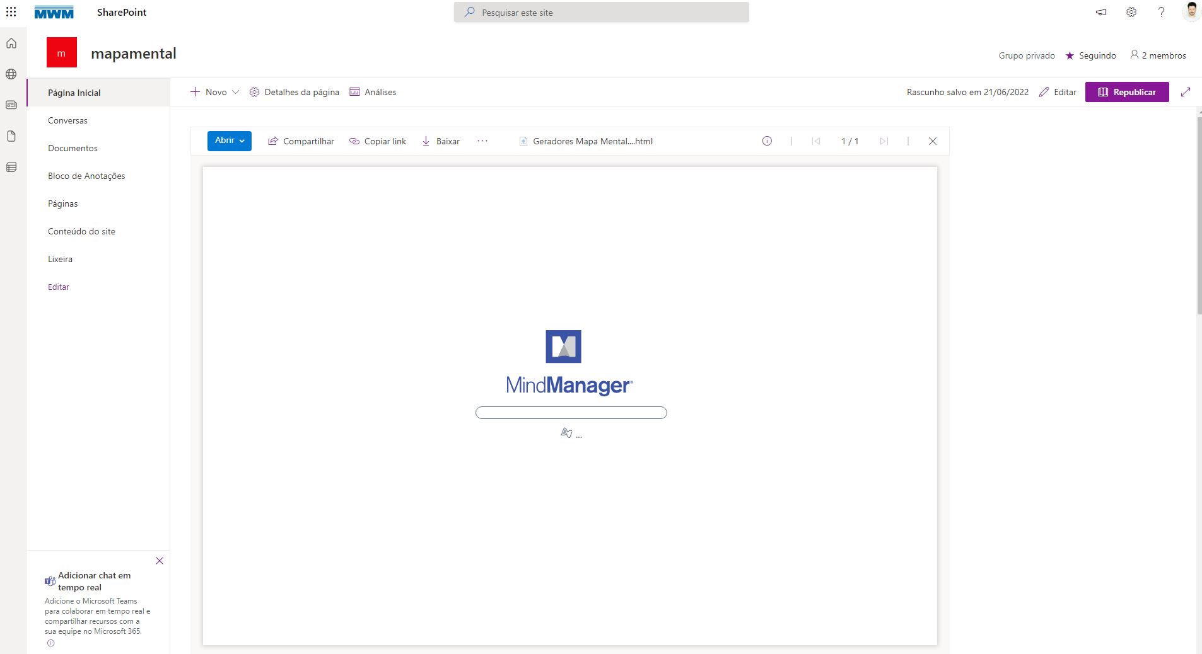Click the Republicar button
Screen dimensions: 1202x654
pos(1126,92)
